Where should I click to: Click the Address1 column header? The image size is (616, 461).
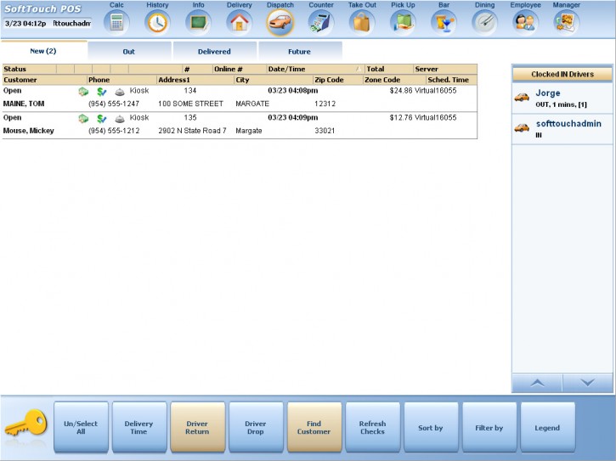(195, 80)
